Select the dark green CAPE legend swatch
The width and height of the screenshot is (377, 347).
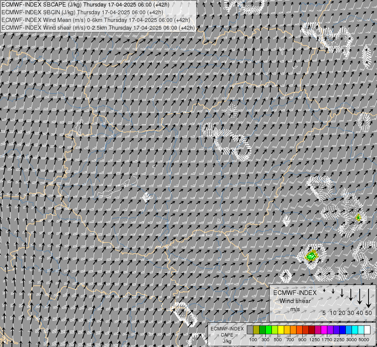262,330
